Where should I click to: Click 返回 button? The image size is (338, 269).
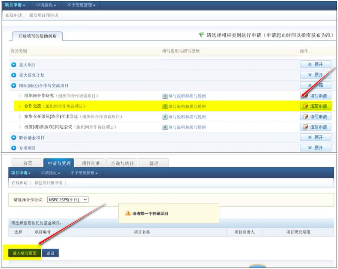(50, 253)
